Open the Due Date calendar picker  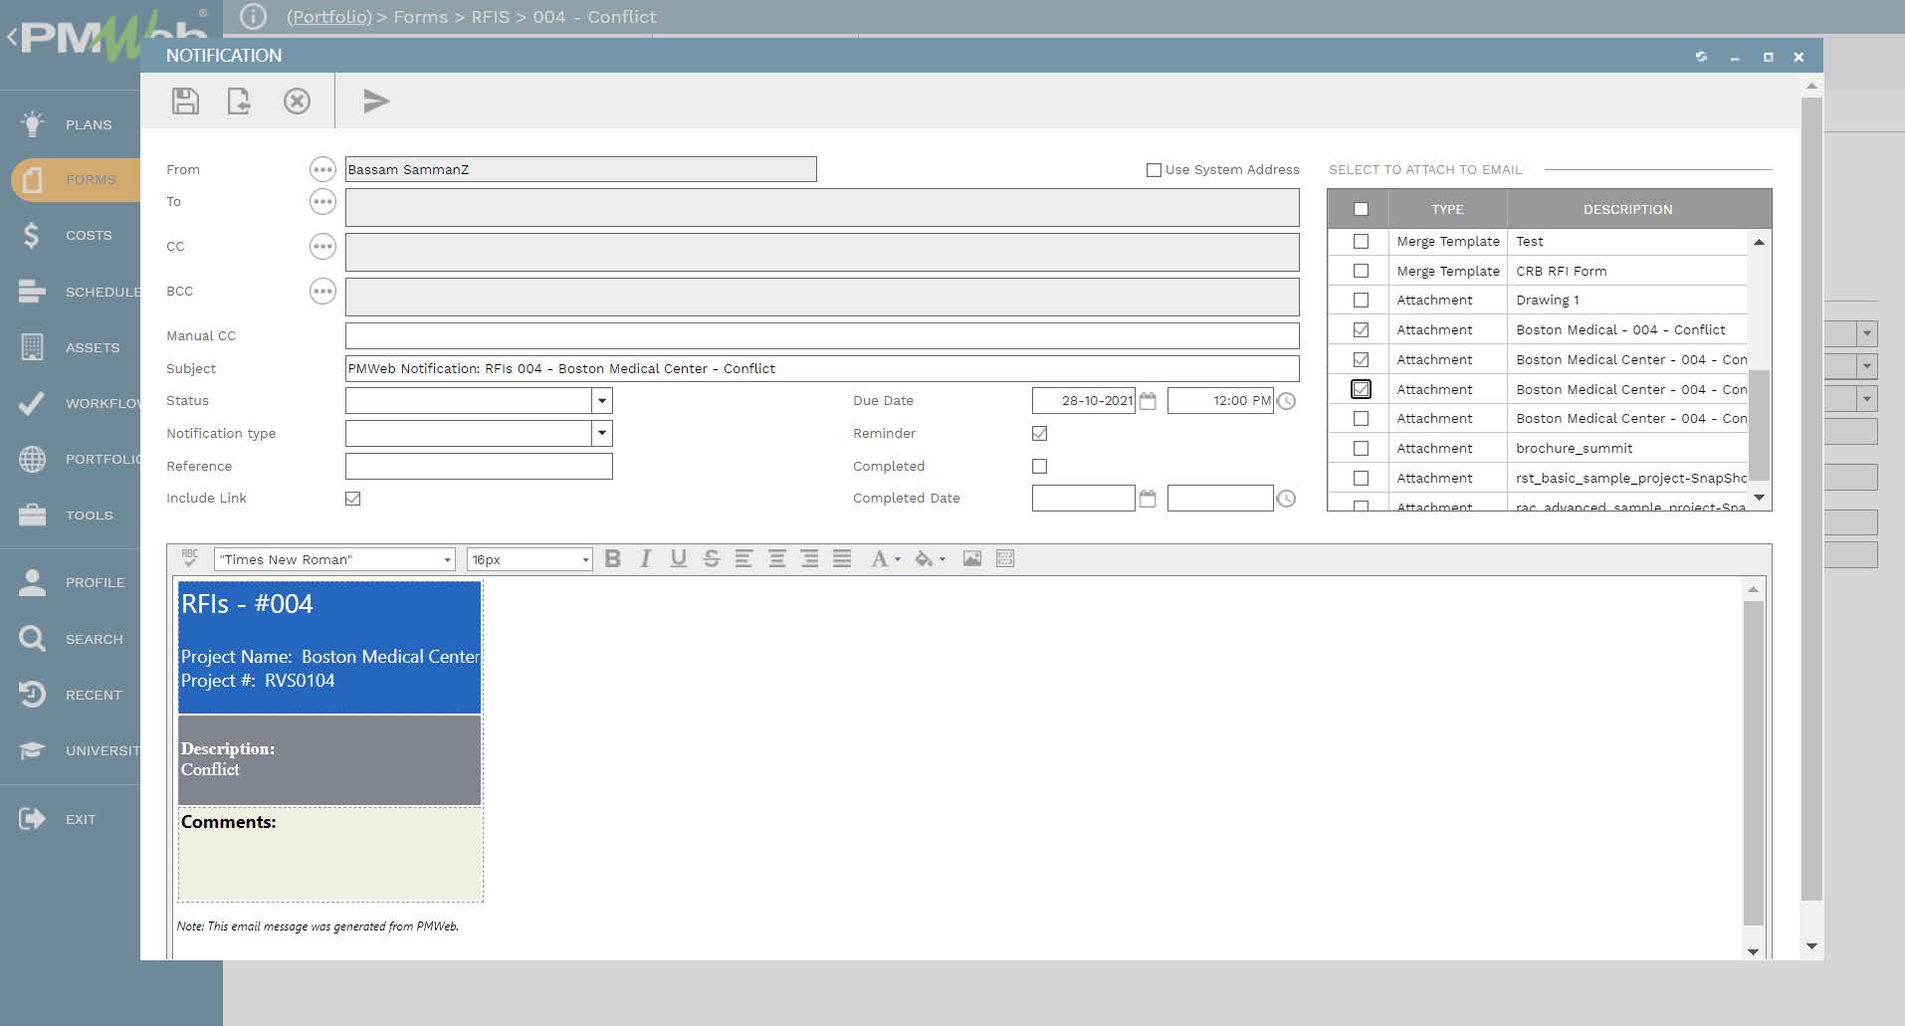tap(1148, 401)
